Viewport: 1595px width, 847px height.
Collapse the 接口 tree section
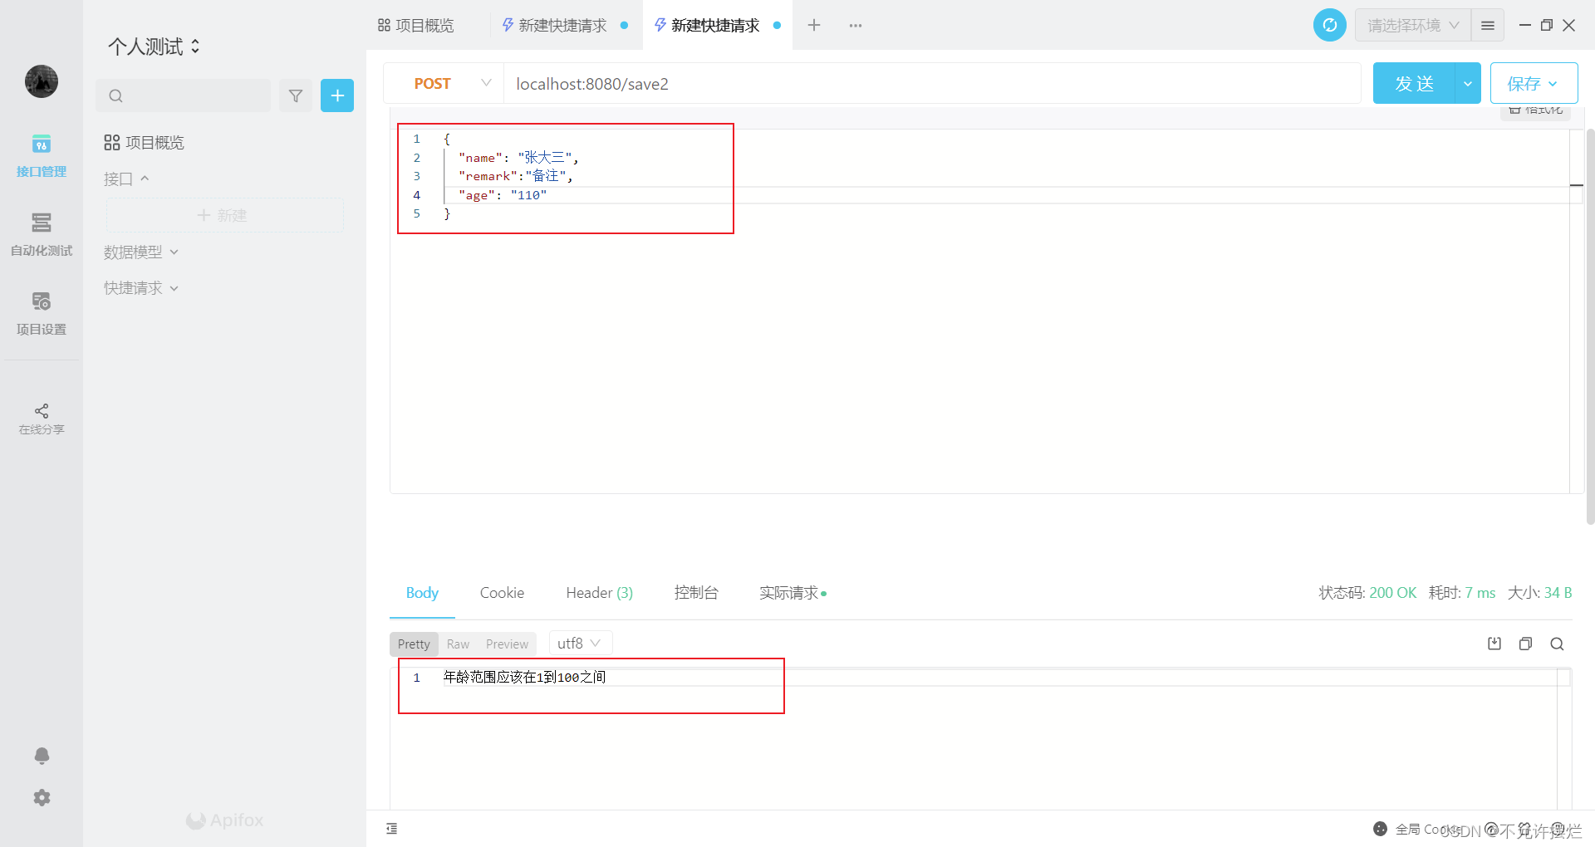[126, 179]
